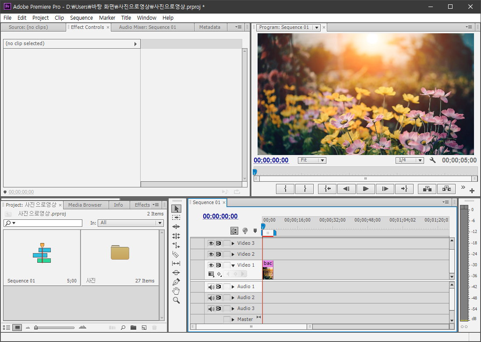The image size is (481, 342).
Task: Open the 1/4 playback resolution dropdown
Action: (410, 160)
